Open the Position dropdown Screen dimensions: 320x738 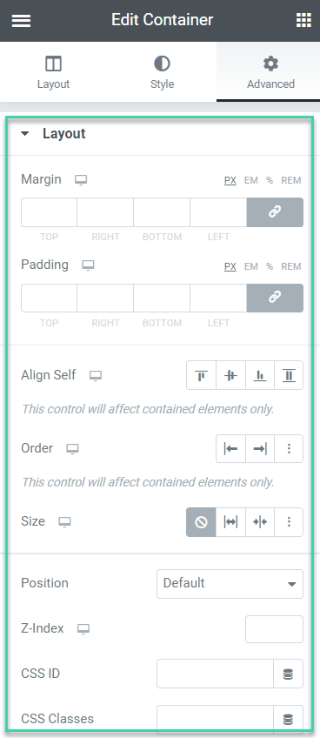(x=230, y=584)
